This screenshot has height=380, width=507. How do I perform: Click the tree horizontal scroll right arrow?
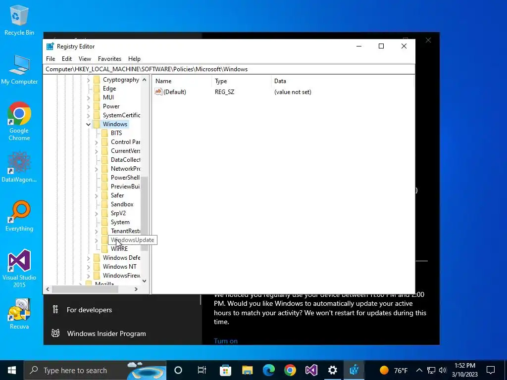[x=136, y=289]
